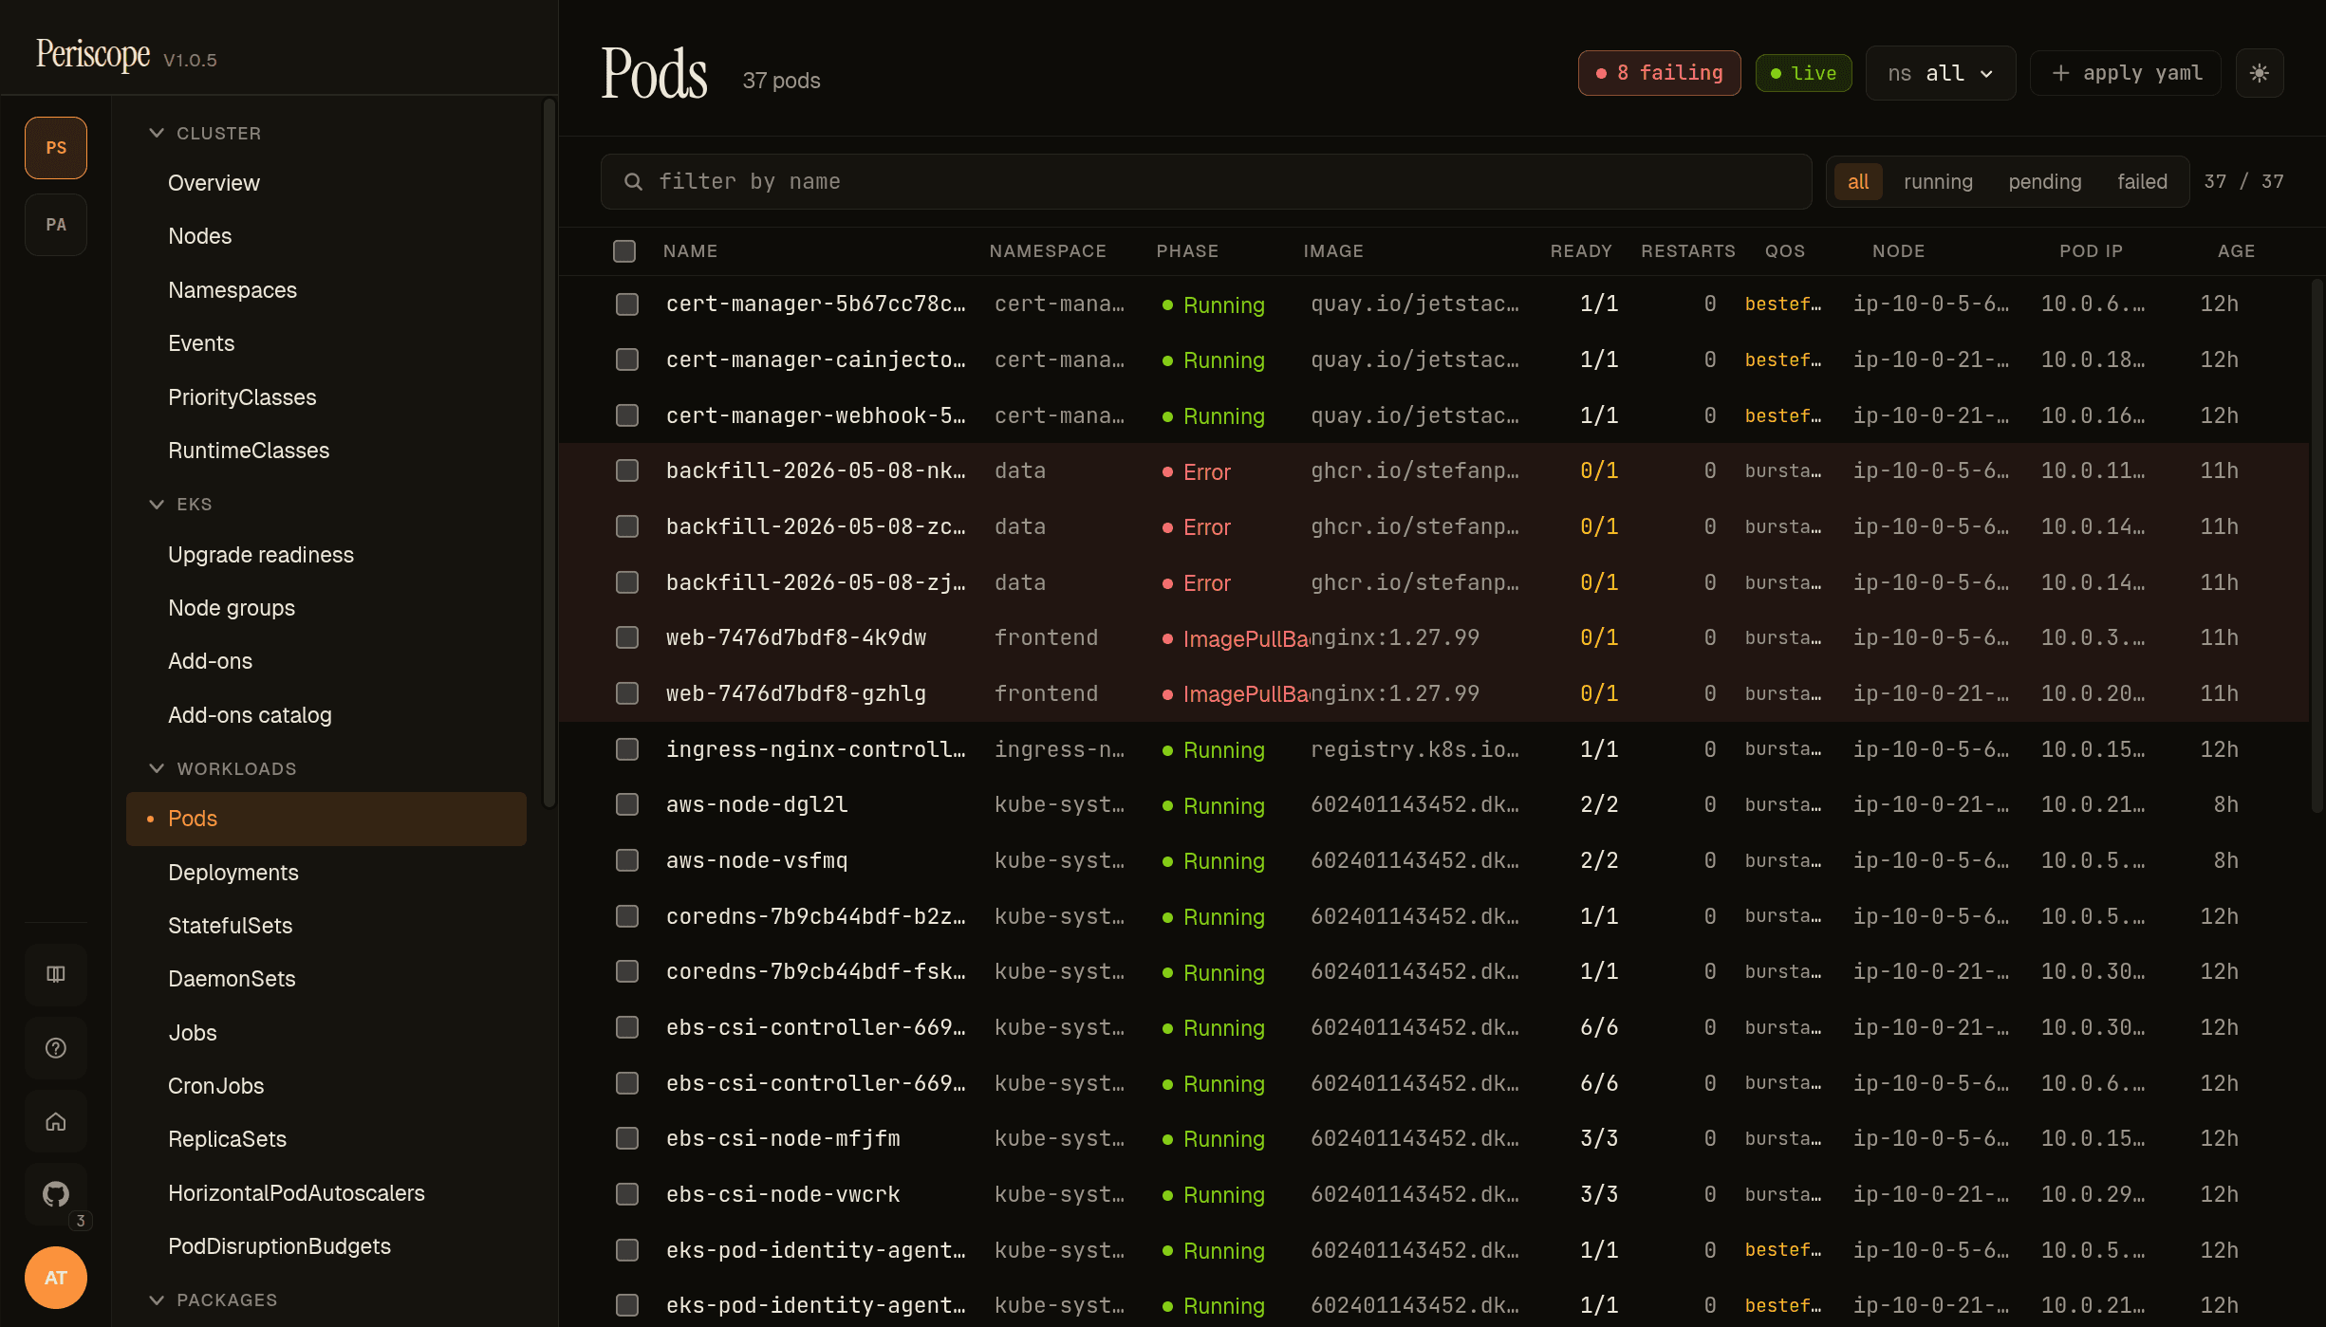Open Overview in sidebar
This screenshot has height=1327, width=2326.
click(x=214, y=183)
